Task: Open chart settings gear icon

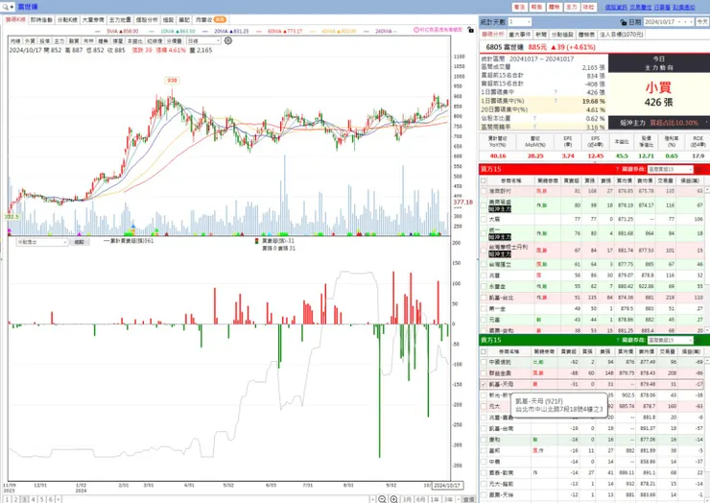Action: click(x=228, y=40)
